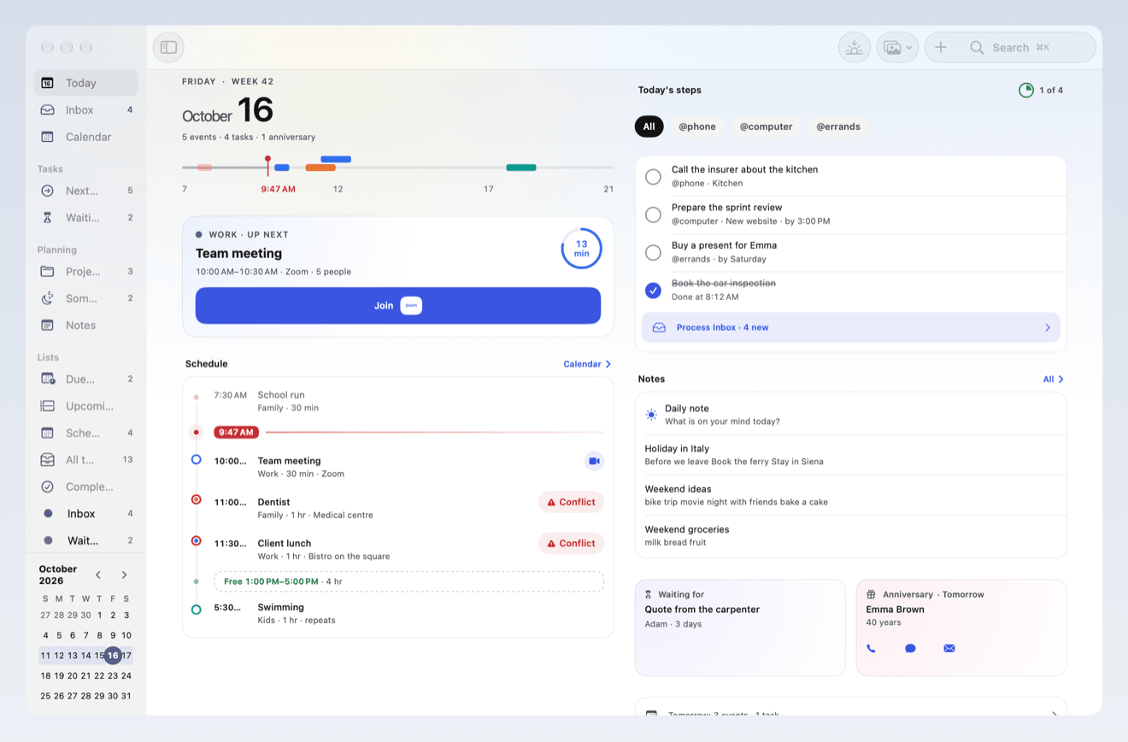Click the Conflict badge on Dentist
Screen dimensions: 1128x742
click(x=571, y=502)
